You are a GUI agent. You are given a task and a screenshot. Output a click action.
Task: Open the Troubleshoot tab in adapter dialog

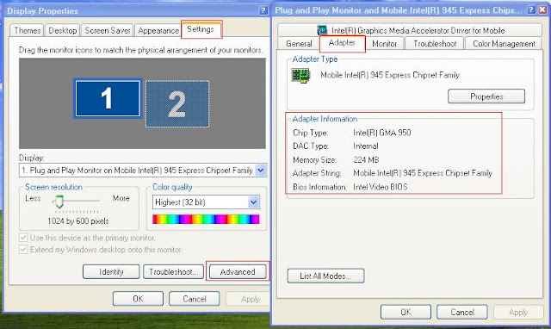tap(435, 44)
